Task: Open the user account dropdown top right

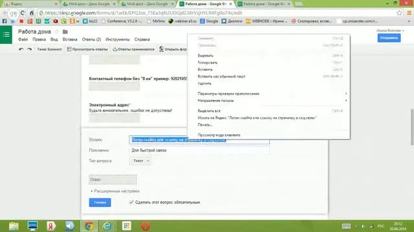Action: click(390, 30)
